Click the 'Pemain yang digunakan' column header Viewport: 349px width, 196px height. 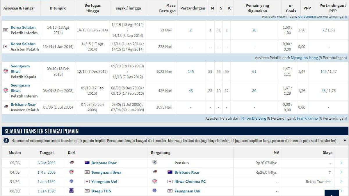click(x=257, y=8)
